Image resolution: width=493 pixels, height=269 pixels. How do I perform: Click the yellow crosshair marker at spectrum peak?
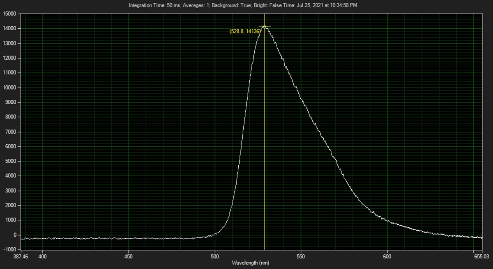(265, 27)
